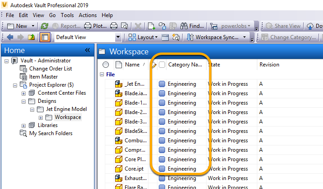
Task: Click the navigate Back arrow
Action: click(10, 37)
